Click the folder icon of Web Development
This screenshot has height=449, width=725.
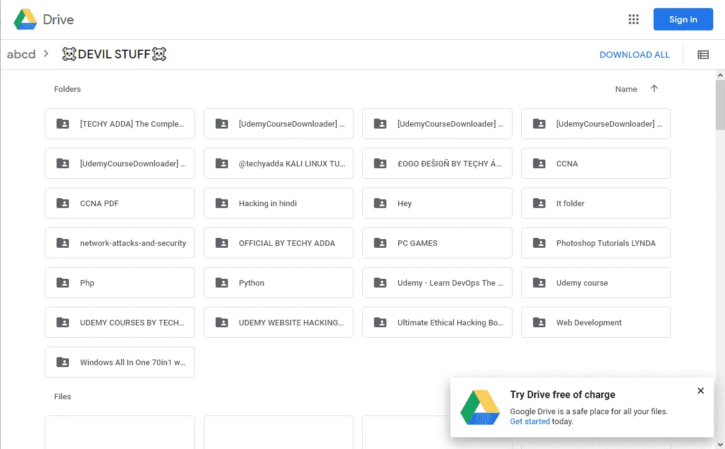pos(539,322)
